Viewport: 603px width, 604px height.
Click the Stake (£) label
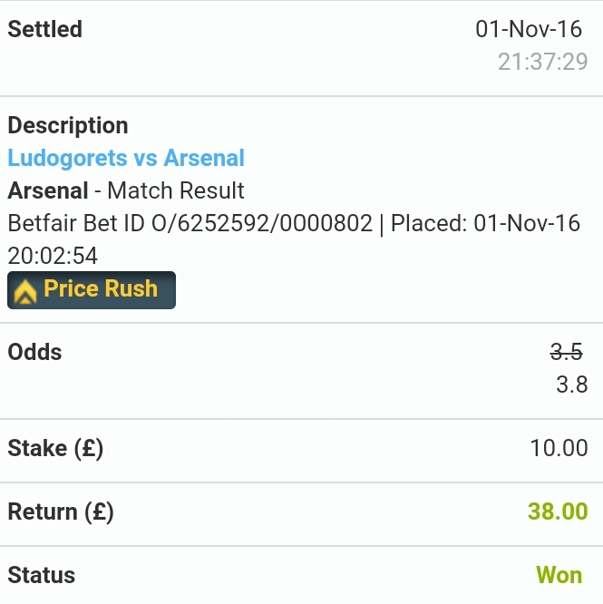coord(55,449)
